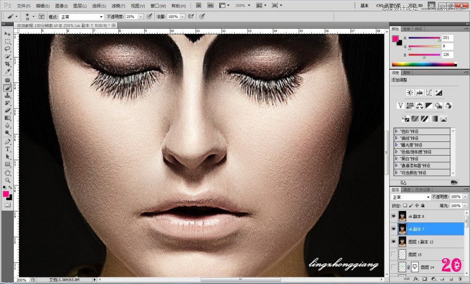
Task: Add a Curves adjustment
Action: tap(429, 92)
